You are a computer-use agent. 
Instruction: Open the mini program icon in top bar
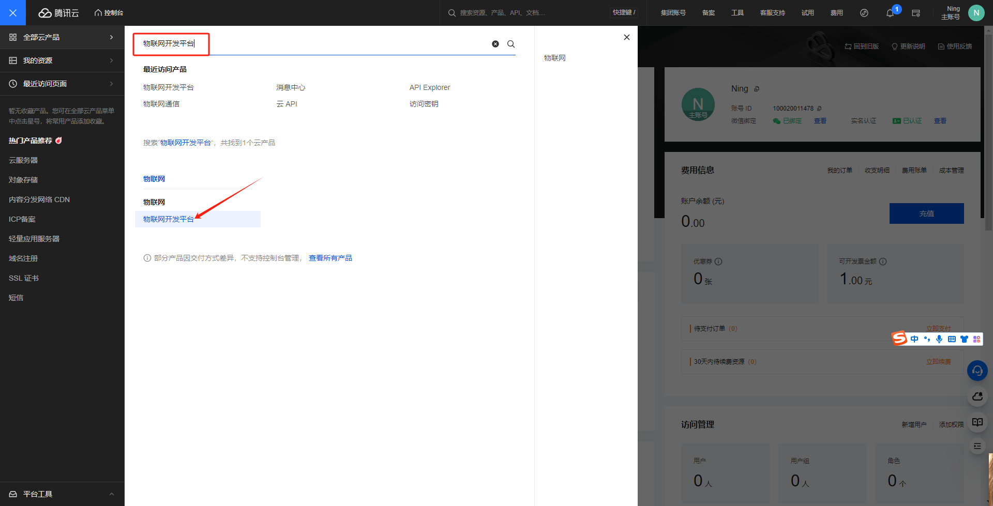[864, 13]
